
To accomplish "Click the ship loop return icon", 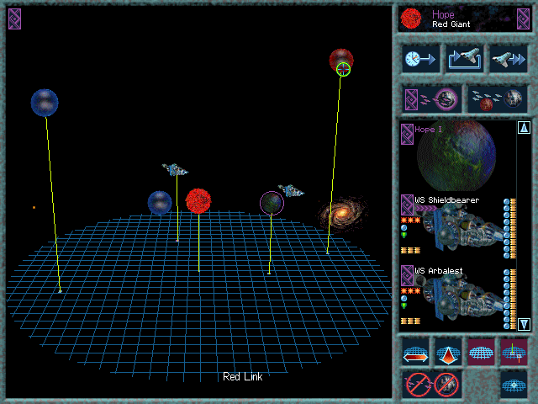I will (465, 60).
